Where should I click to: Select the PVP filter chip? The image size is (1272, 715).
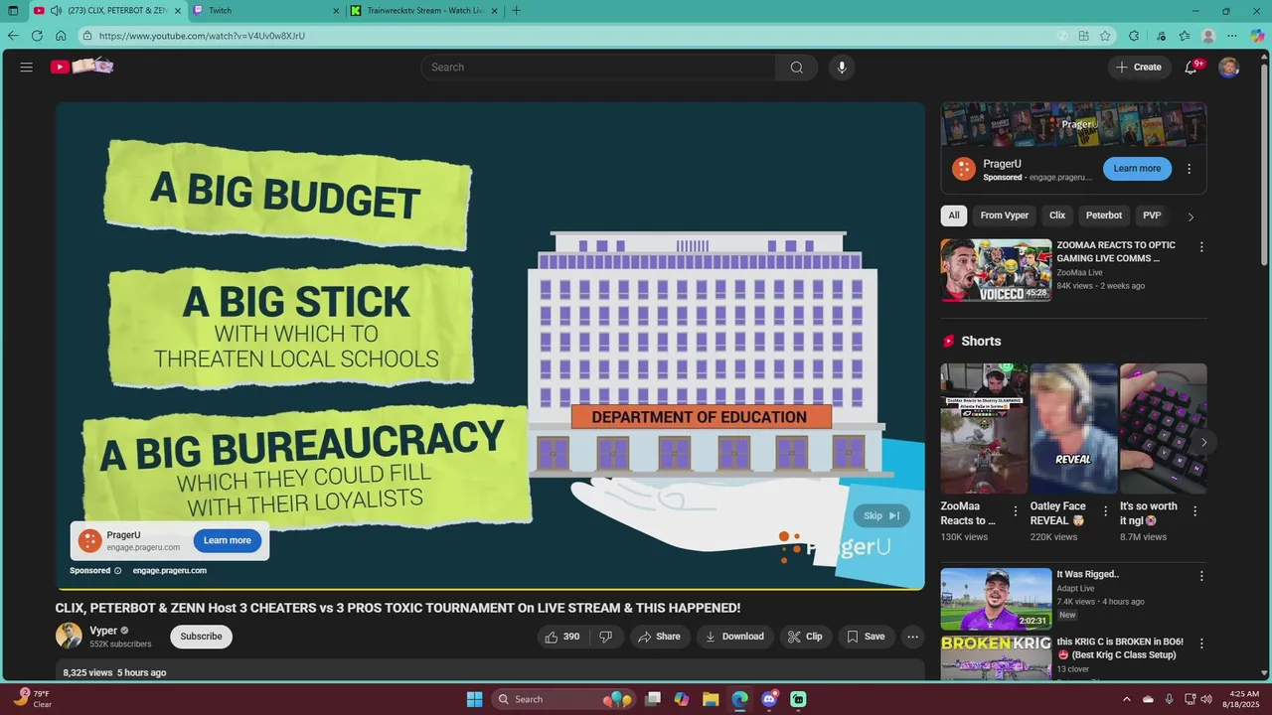1152,215
